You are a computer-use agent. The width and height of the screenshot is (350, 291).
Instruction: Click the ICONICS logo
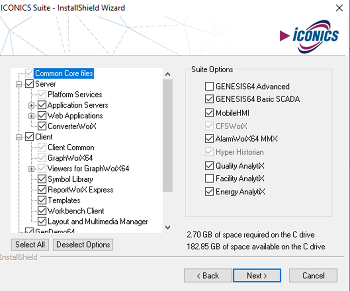point(309,36)
